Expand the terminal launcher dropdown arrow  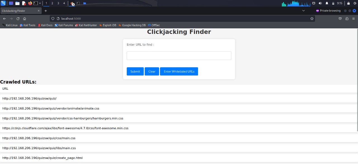[40, 3]
